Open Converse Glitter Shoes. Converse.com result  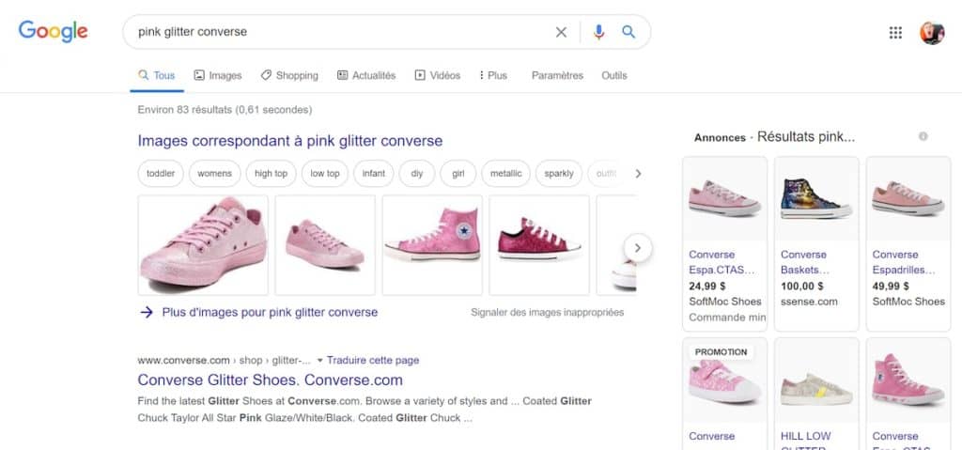(270, 380)
